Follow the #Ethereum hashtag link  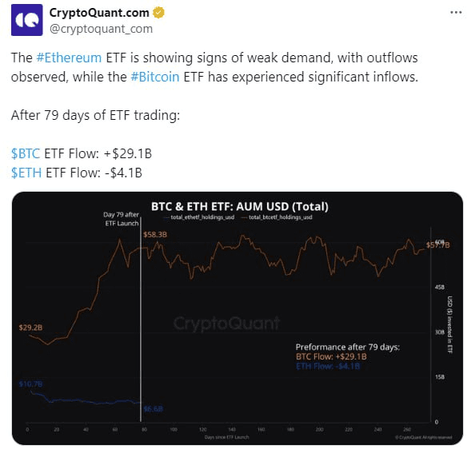(69, 58)
